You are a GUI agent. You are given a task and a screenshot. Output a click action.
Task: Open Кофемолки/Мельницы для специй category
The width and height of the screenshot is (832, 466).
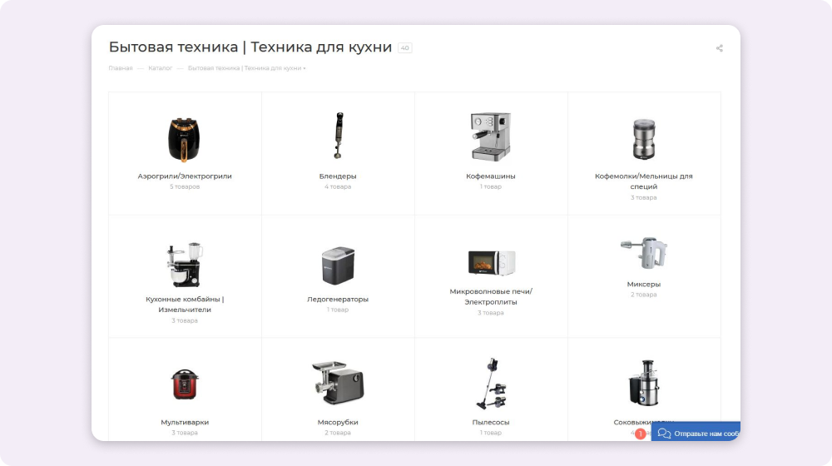click(644, 181)
